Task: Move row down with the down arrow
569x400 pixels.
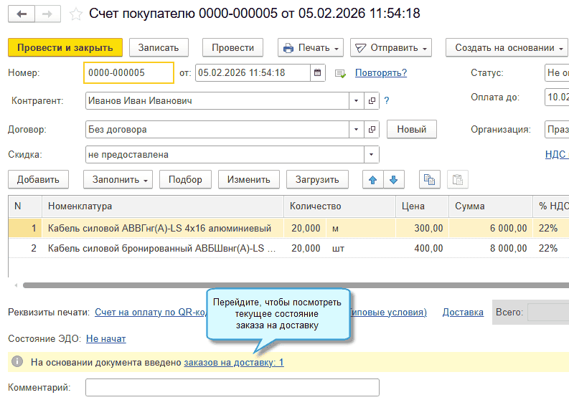Action: point(394,179)
